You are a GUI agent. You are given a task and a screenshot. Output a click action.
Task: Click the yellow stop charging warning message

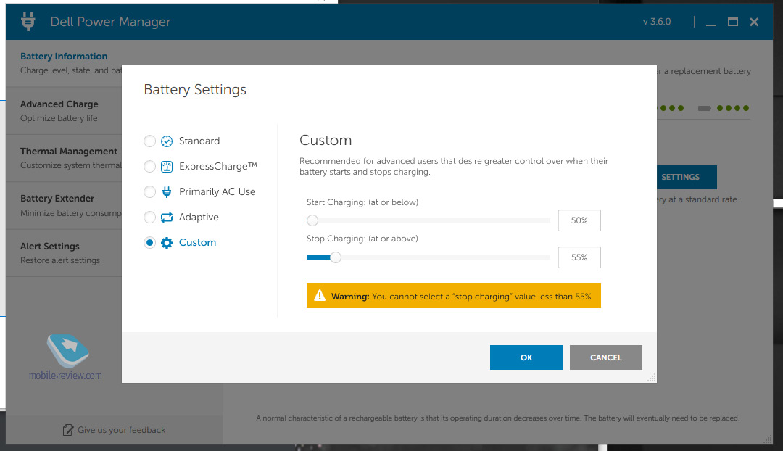tap(453, 296)
